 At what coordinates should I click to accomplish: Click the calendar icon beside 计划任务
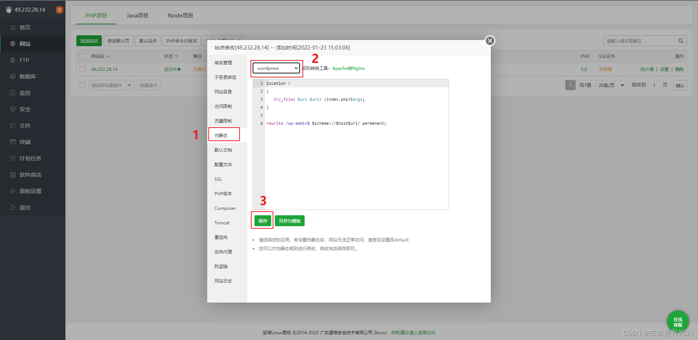[x=13, y=158]
